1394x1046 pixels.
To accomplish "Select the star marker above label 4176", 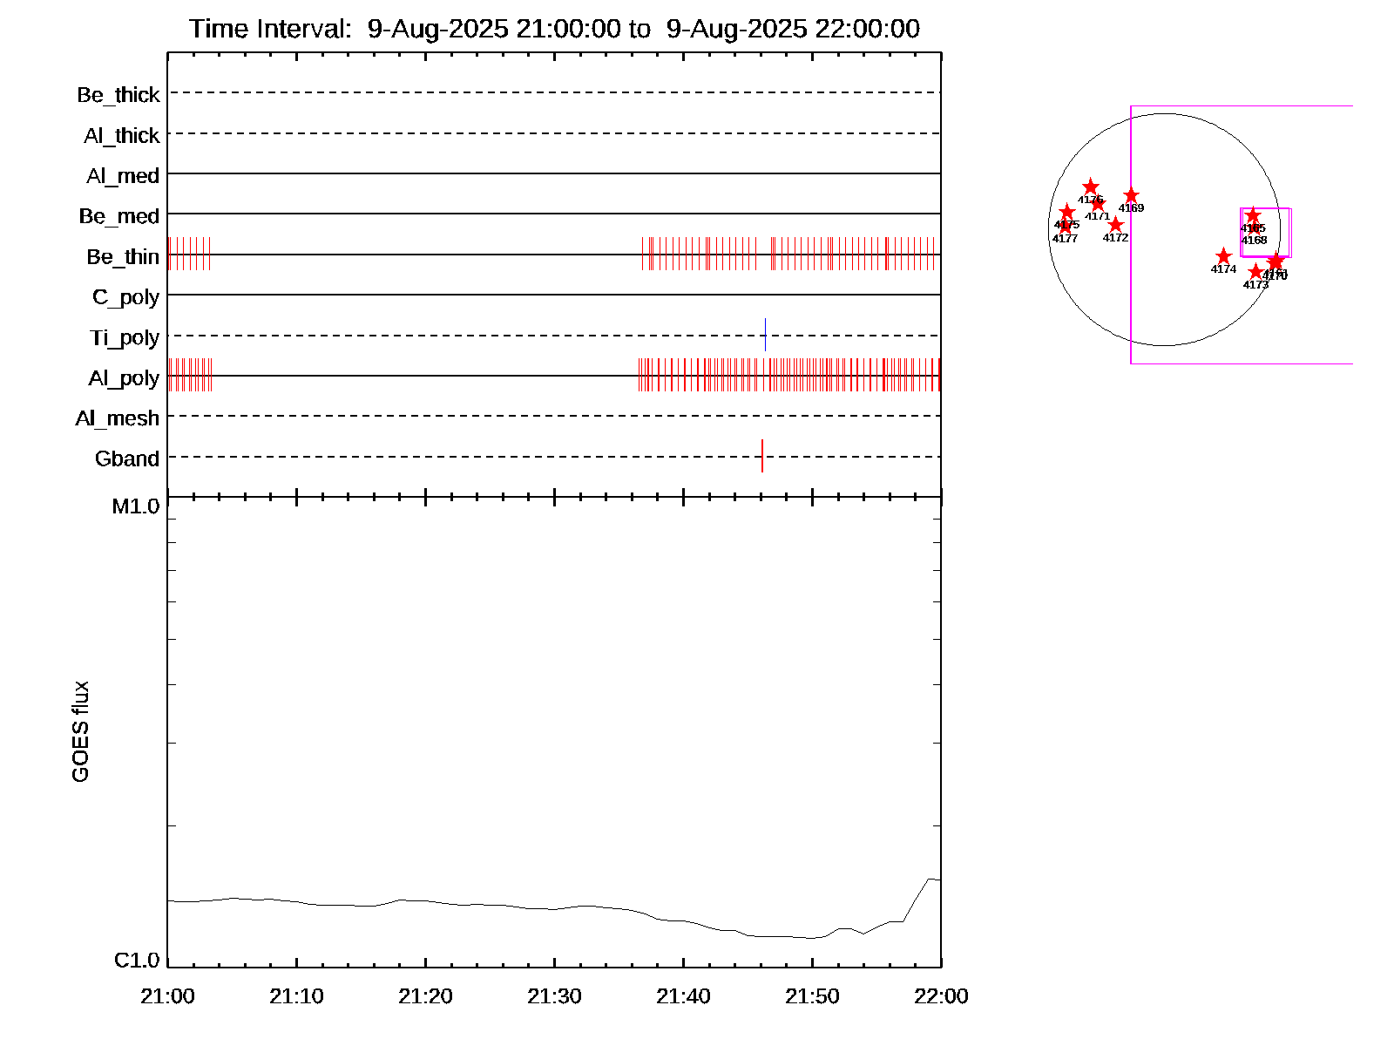I will 1091,187.
